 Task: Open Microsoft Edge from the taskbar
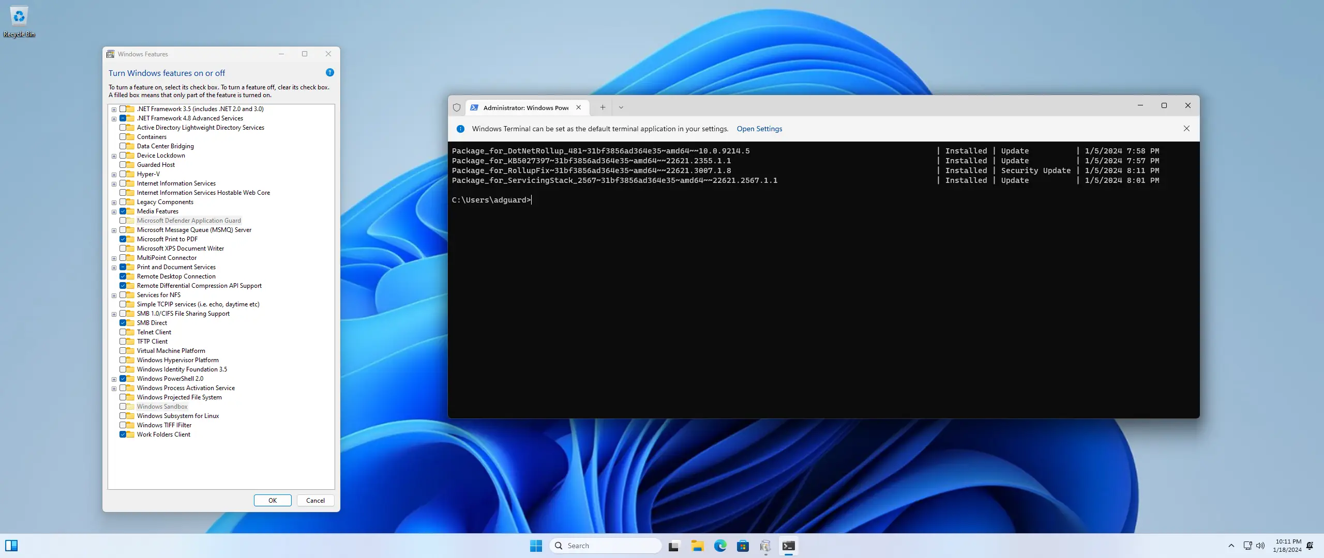click(720, 546)
